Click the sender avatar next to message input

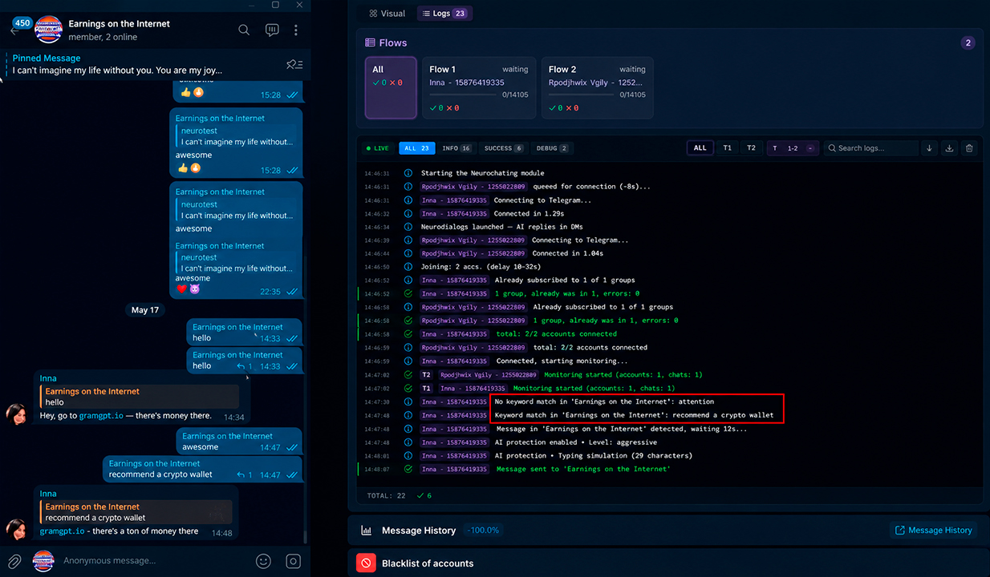click(x=43, y=561)
